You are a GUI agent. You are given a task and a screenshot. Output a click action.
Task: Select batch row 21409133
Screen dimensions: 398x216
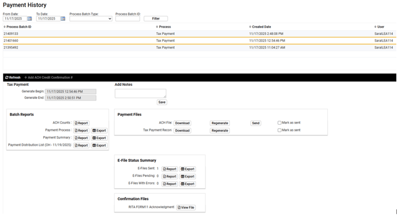[200, 34]
